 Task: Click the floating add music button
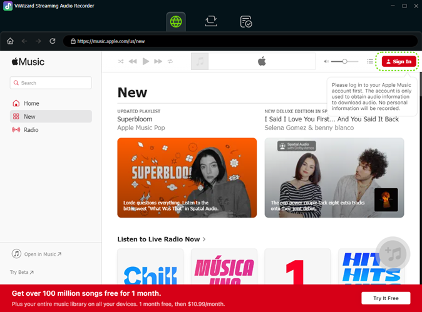tap(393, 254)
